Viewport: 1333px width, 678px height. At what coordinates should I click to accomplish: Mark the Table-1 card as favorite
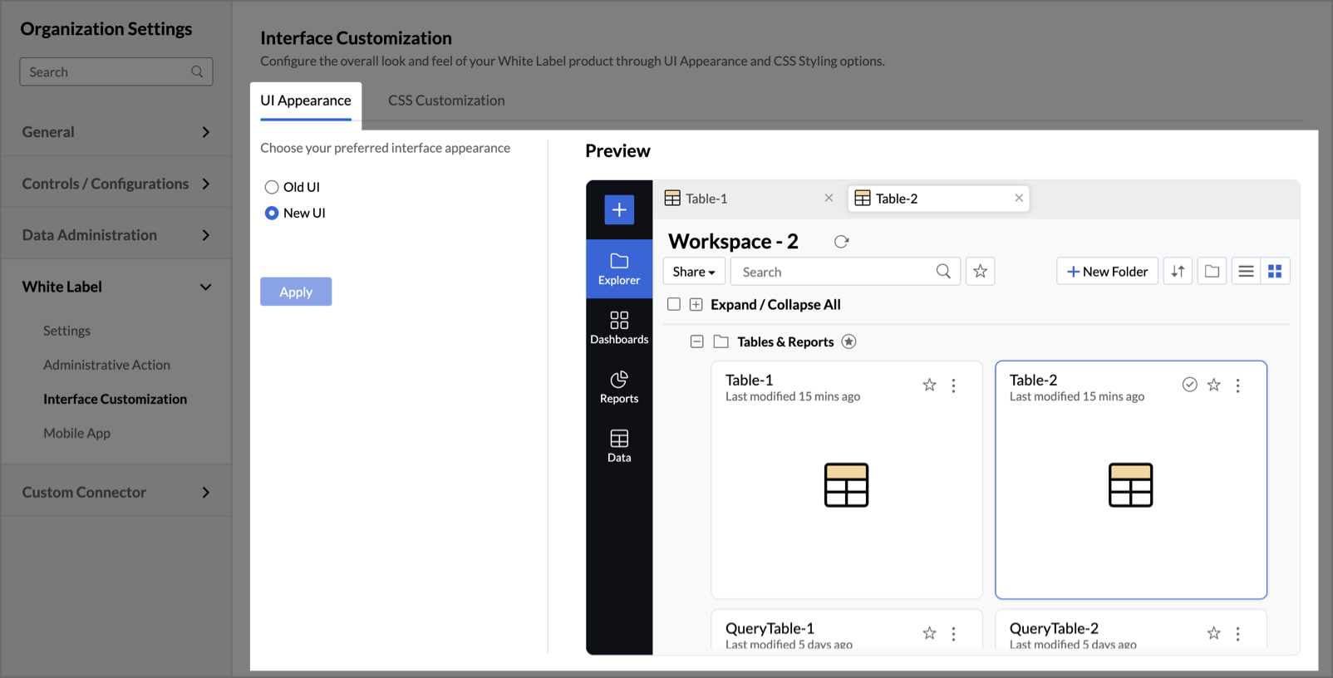pyautogui.click(x=929, y=385)
